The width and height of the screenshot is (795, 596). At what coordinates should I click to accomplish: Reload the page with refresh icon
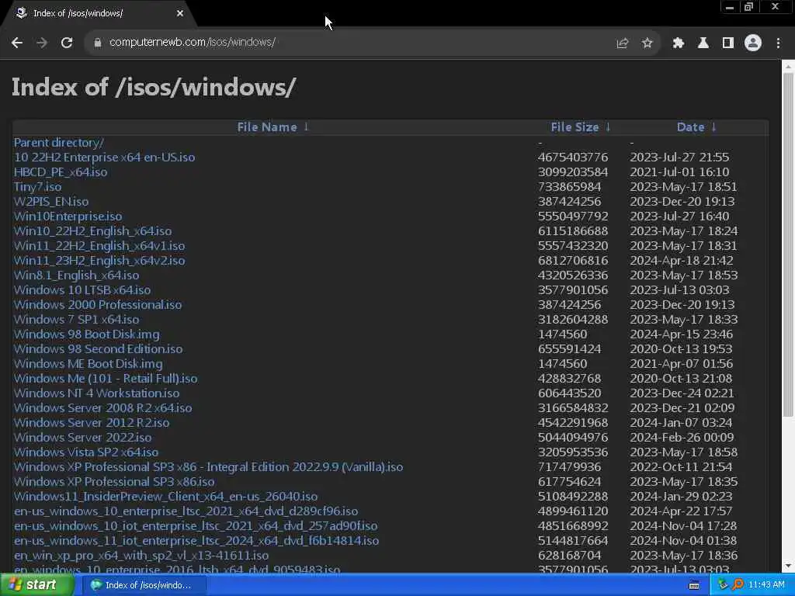click(67, 43)
